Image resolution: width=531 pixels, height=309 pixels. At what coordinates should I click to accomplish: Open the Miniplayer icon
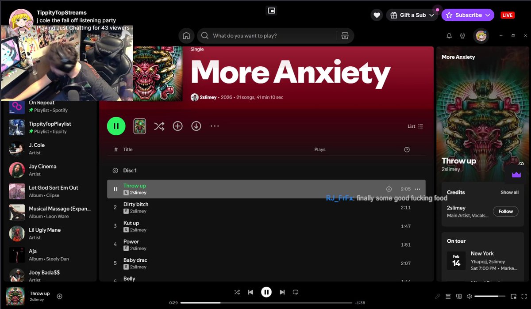[513, 296]
